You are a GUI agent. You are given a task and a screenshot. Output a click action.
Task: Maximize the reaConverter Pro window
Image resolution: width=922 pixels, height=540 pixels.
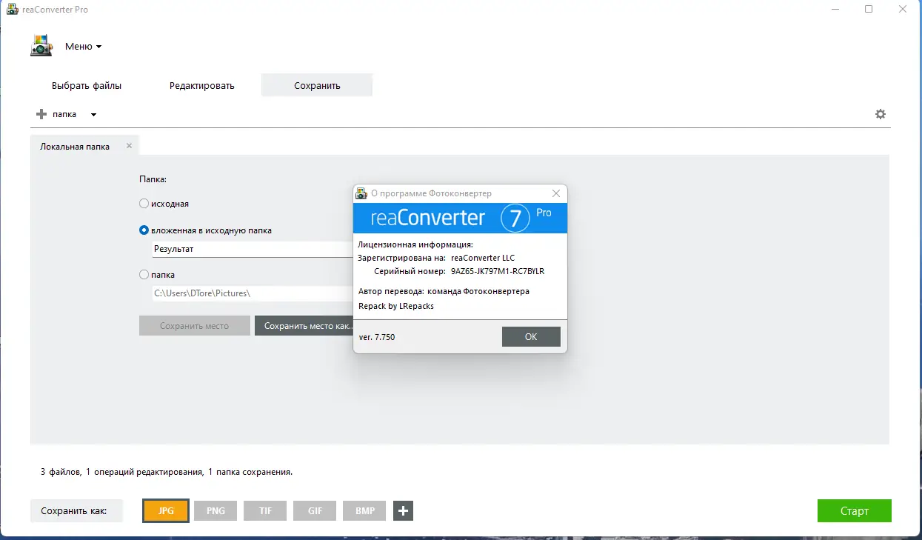pos(869,10)
